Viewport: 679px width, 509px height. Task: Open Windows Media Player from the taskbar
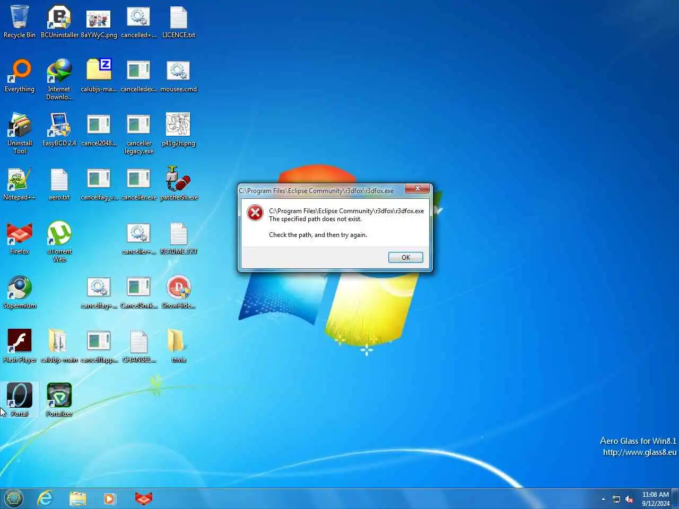[x=109, y=498]
